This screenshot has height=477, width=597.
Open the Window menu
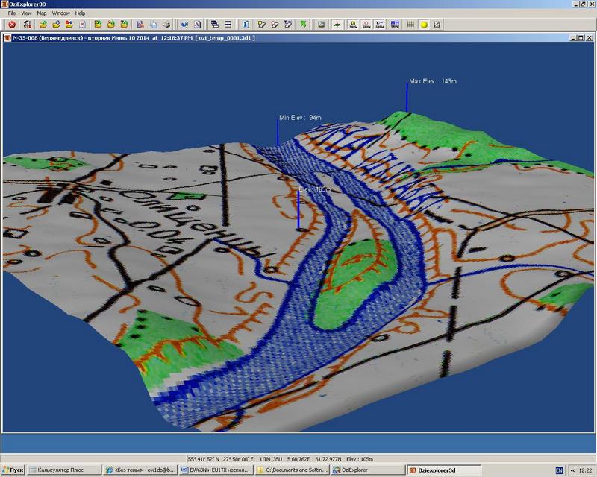[x=61, y=13]
